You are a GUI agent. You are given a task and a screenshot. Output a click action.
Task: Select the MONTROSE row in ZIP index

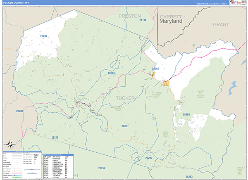(x=56, y=170)
